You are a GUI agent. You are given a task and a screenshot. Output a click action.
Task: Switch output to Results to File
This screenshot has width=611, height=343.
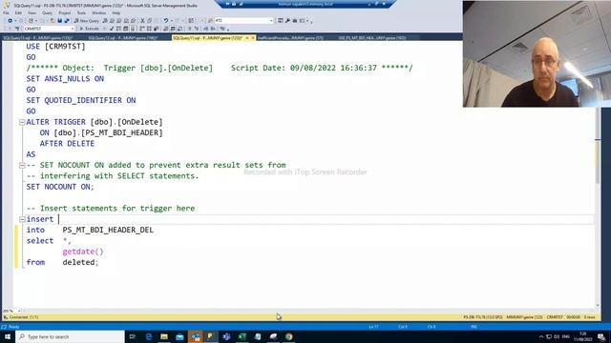180,29
